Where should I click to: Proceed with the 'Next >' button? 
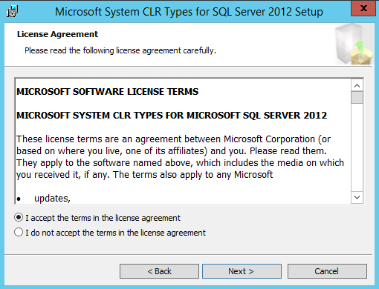(x=242, y=271)
